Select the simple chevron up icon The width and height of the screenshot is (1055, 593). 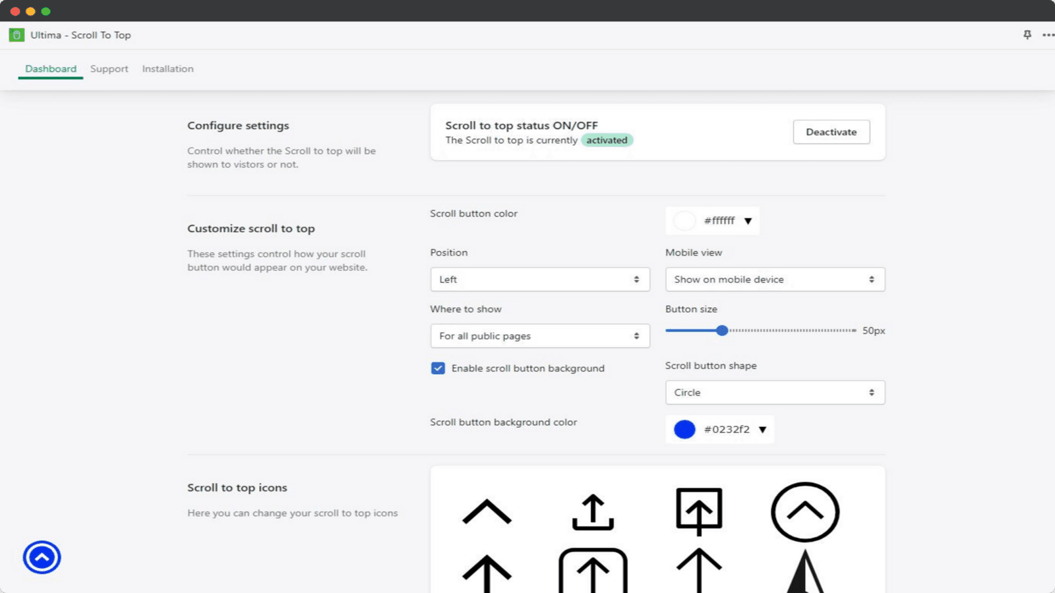point(487,512)
